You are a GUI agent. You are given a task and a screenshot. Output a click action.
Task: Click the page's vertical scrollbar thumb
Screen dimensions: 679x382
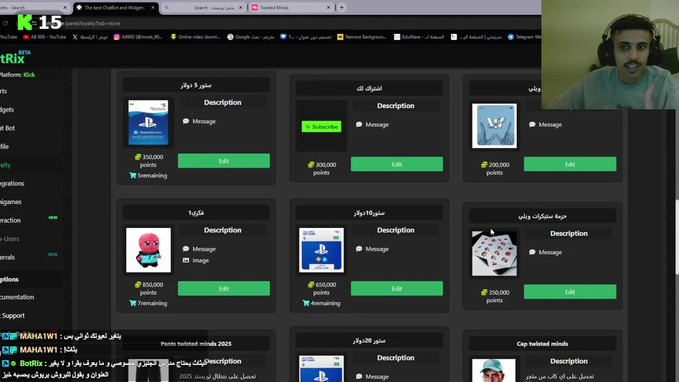click(676, 237)
